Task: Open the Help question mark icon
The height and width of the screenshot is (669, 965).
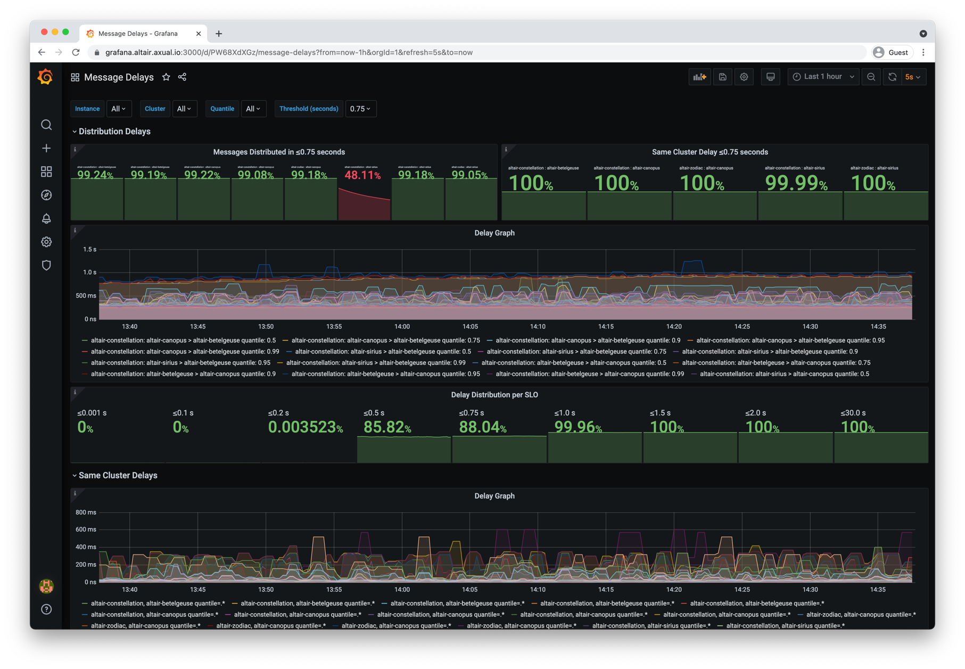Action: coord(46,609)
